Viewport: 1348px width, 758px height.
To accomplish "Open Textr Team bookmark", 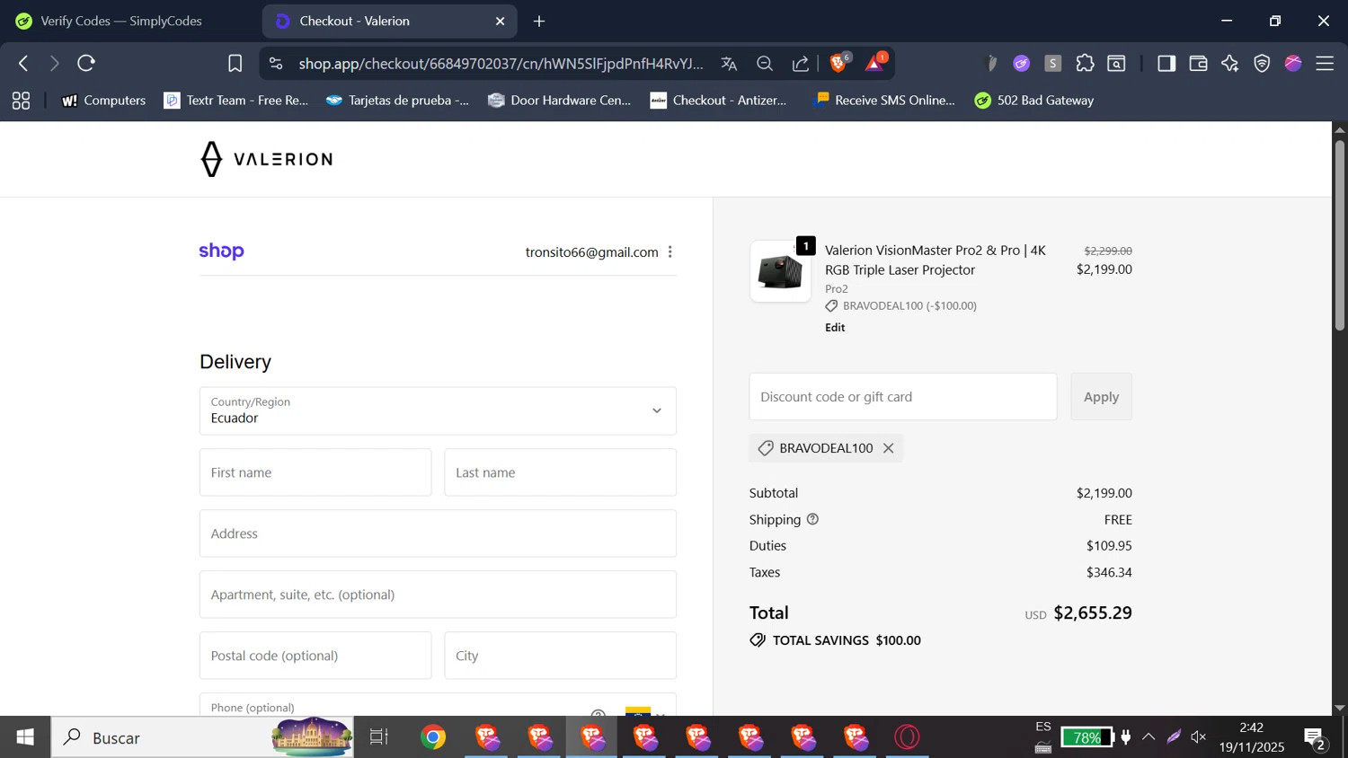I will [x=235, y=101].
